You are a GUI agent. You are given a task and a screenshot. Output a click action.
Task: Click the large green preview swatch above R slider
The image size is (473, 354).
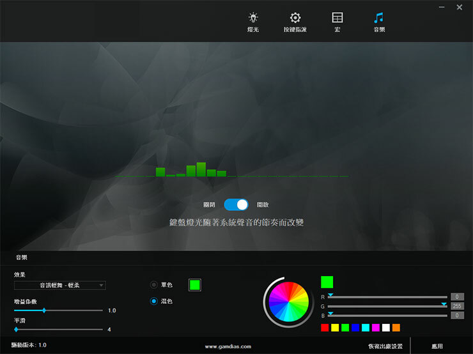[x=327, y=282]
